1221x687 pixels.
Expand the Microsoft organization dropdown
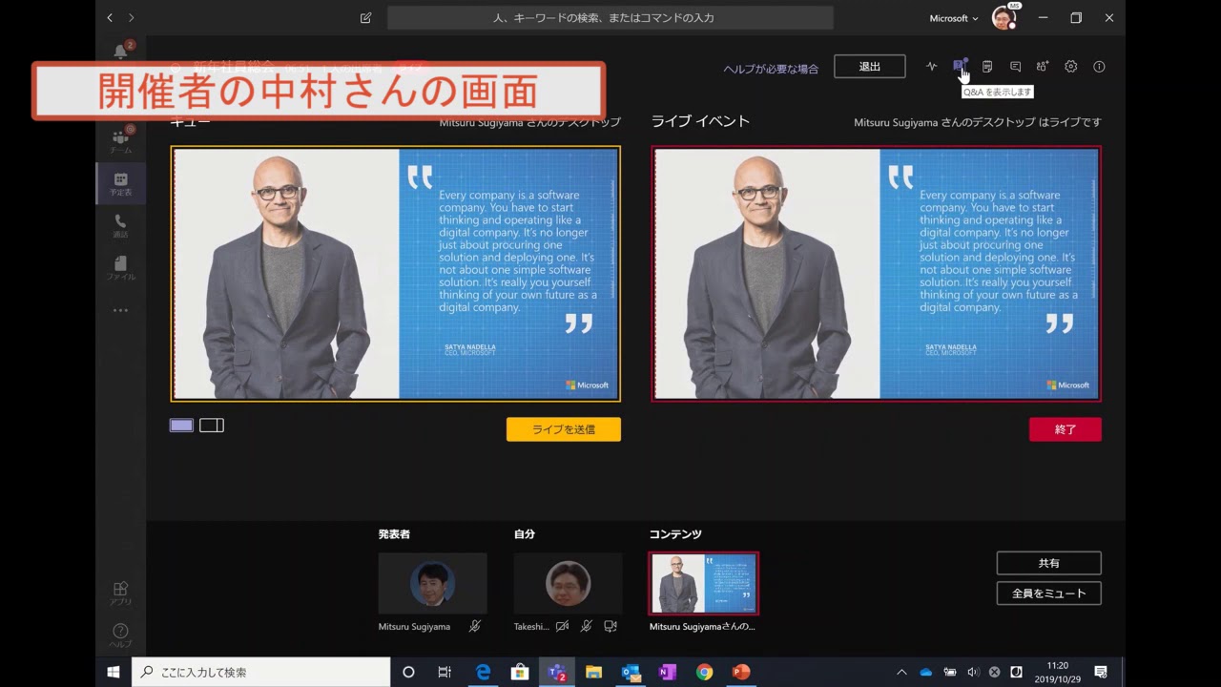954,18
